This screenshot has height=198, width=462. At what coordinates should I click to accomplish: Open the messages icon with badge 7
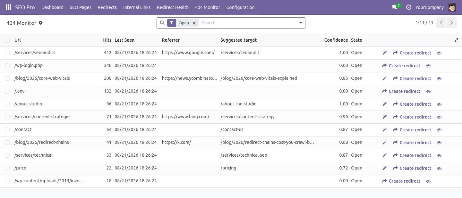(x=396, y=7)
